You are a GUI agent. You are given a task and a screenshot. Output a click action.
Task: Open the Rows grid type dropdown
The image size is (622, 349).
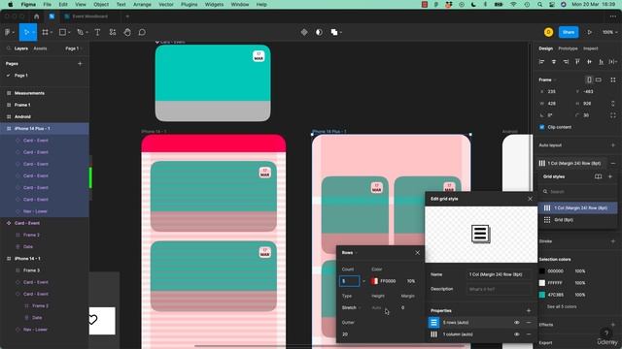pos(350,253)
